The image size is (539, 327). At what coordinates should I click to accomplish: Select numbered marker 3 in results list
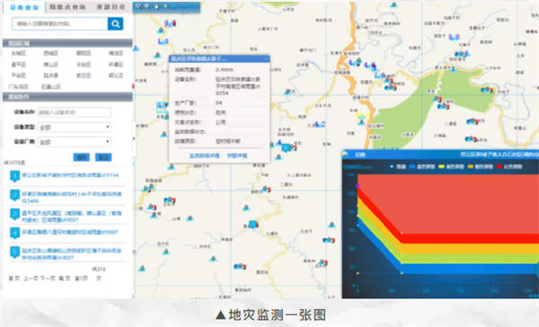pyautogui.click(x=14, y=214)
